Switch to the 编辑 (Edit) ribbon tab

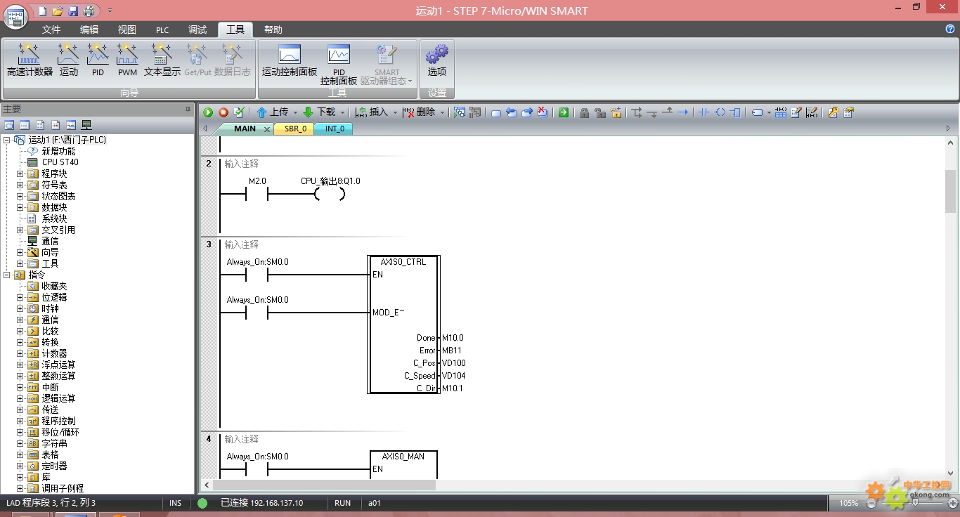click(x=89, y=30)
